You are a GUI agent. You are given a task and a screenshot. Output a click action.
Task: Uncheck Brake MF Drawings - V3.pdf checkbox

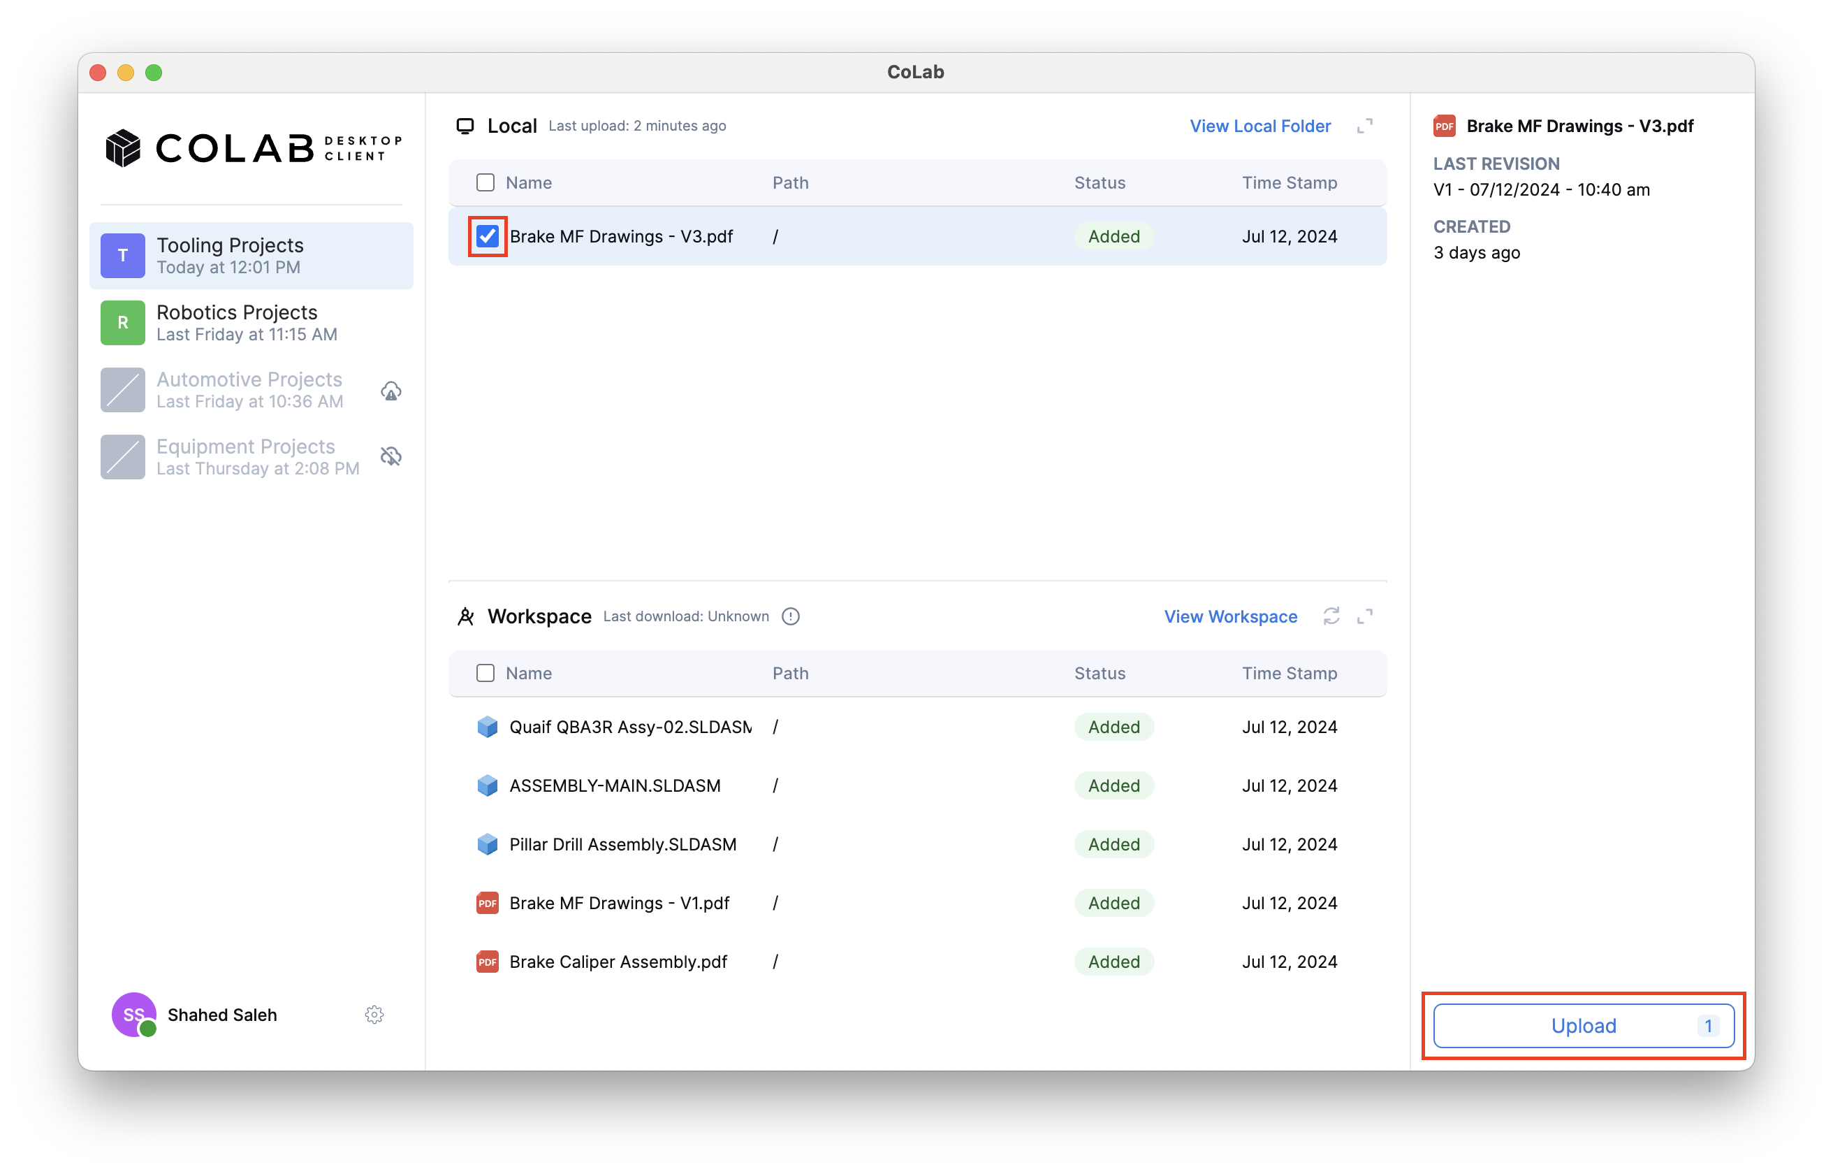[x=488, y=236]
